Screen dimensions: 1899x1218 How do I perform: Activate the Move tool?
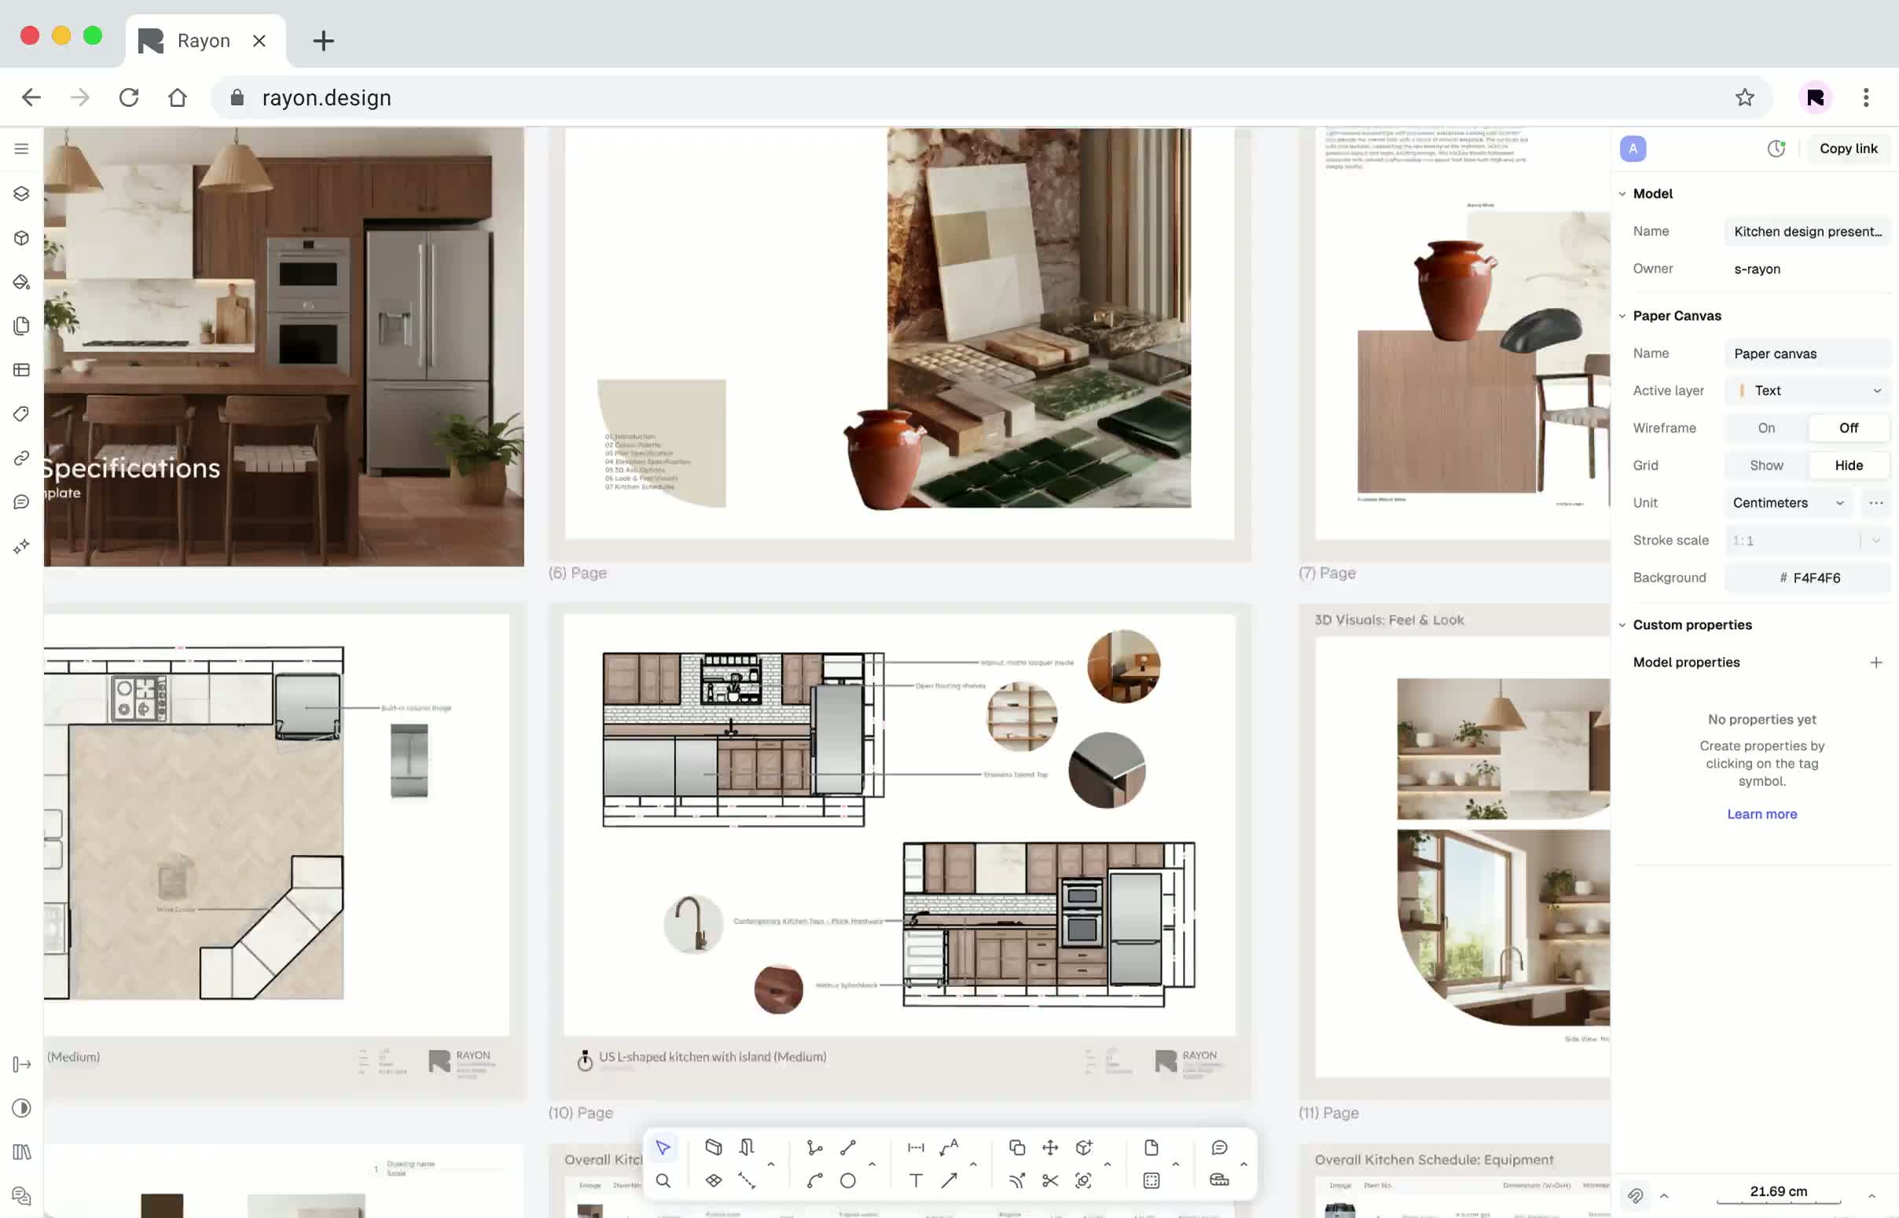[x=1049, y=1147]
